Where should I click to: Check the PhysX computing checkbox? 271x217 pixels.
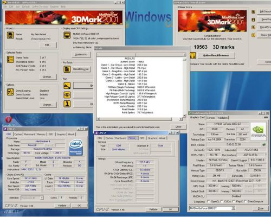(x=234, y=201)
